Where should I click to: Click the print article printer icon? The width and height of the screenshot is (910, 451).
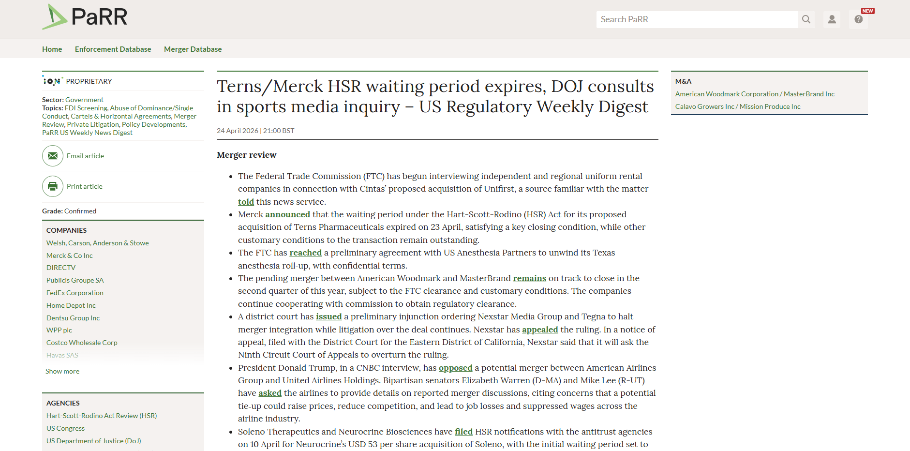[x=53, y=186]
